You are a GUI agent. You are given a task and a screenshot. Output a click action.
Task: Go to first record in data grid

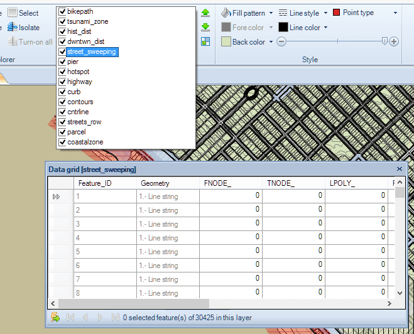(x=70, y=317)
